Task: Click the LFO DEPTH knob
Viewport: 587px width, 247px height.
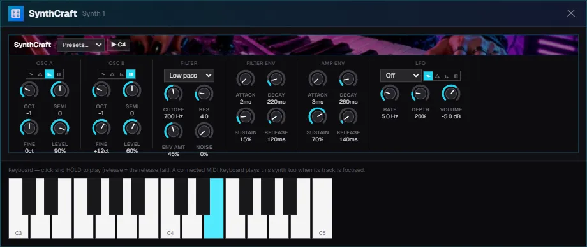Action: tap(420, 94)
